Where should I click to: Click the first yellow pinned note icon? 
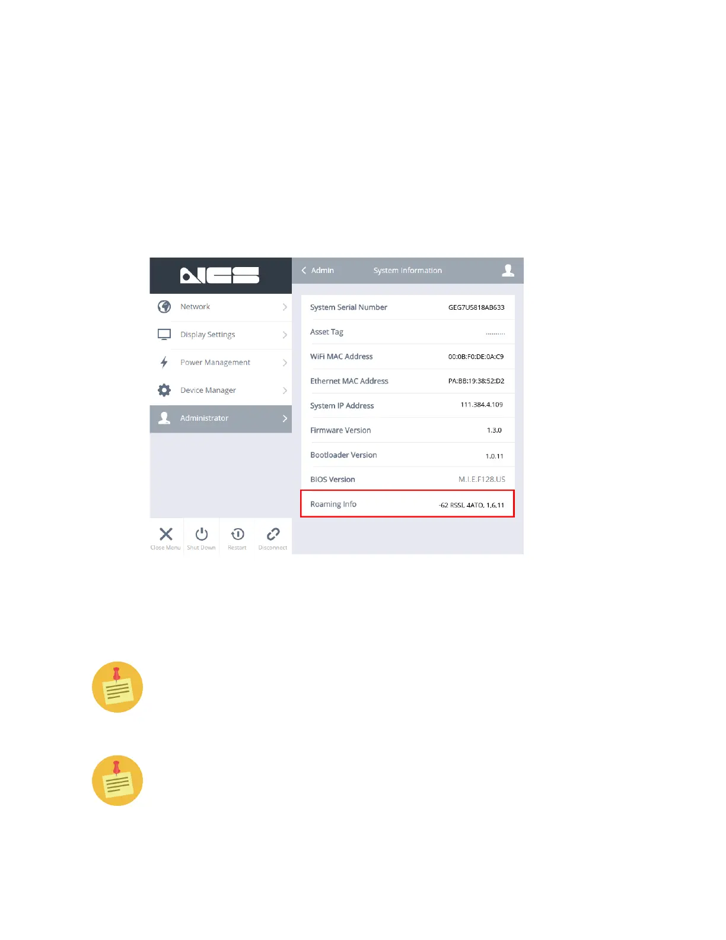(x=117, y=687)
